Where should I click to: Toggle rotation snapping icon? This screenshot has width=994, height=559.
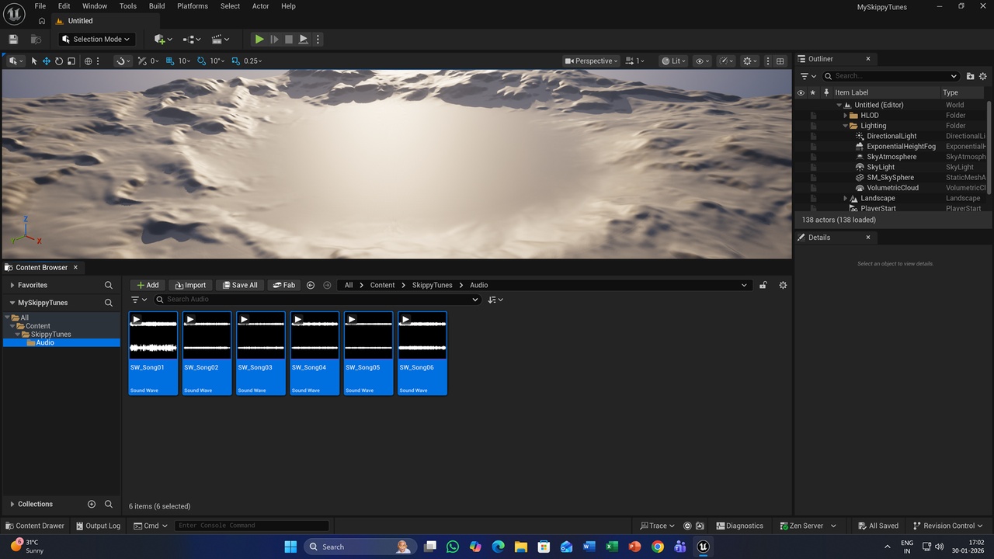(202, 61)
